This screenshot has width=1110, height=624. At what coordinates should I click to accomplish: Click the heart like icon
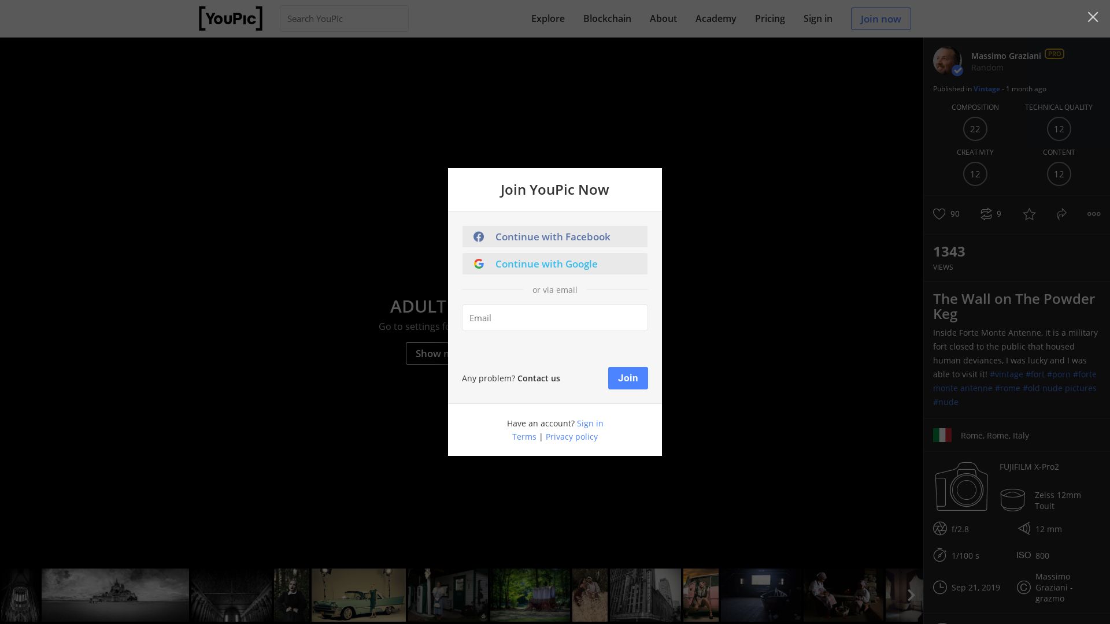939,214
